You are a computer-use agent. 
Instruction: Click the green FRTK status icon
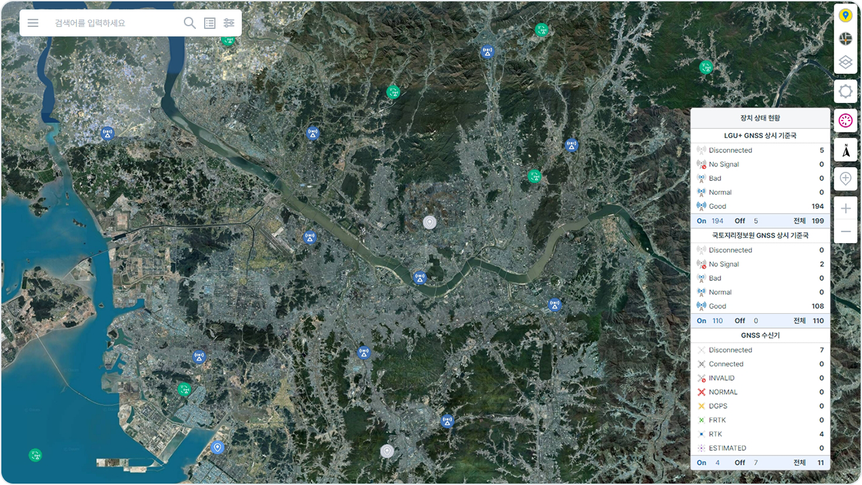coord(701,420)
